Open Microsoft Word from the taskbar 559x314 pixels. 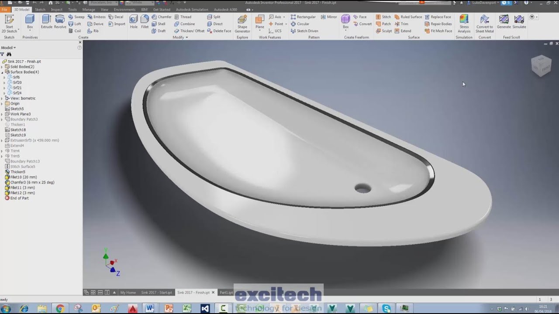150,309
